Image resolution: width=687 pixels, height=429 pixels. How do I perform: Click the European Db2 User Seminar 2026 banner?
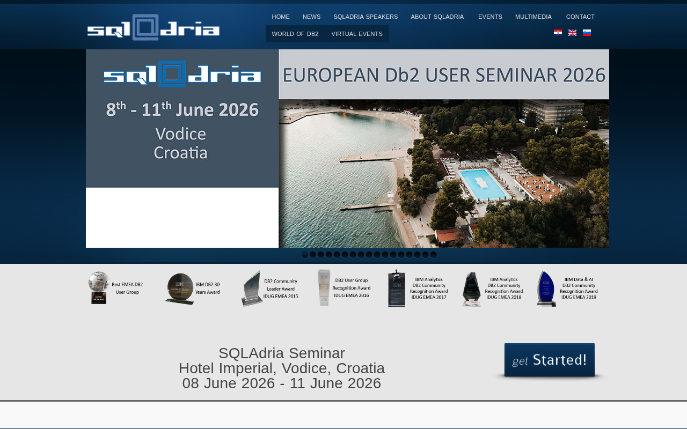pos(347,149)
